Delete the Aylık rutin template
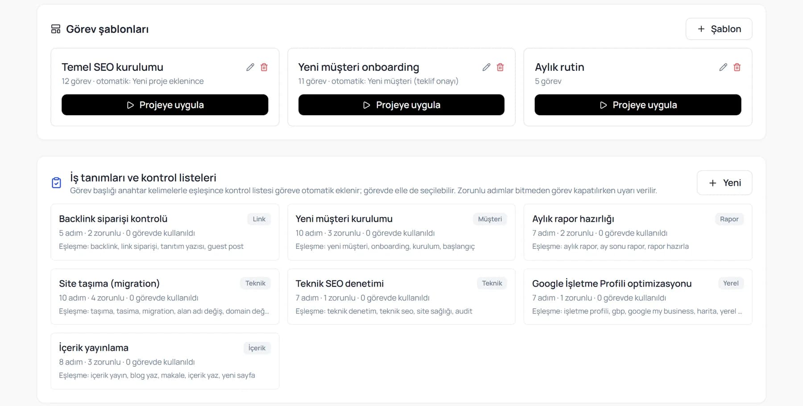The image size is (803, 406). (x=737, y=67)
